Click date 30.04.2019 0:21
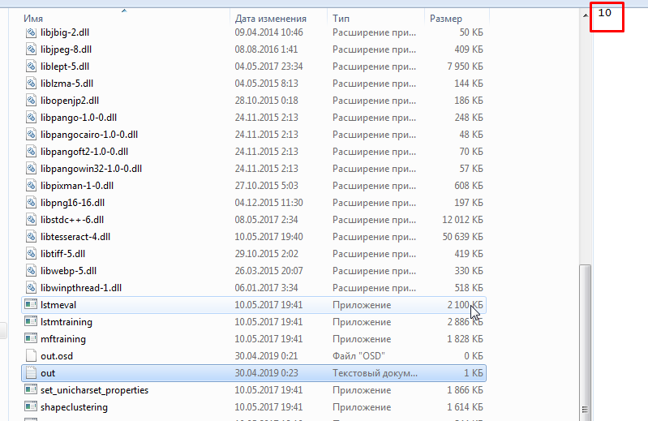Screen dimensions: 648x421 click(267, 356)
